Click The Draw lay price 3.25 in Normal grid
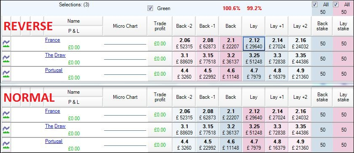The image size is (354, 153). click(x=254, y=130)
